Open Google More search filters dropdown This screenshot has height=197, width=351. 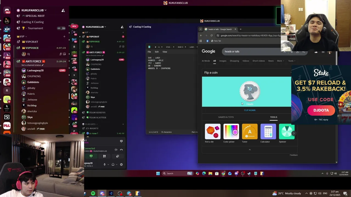280,61
